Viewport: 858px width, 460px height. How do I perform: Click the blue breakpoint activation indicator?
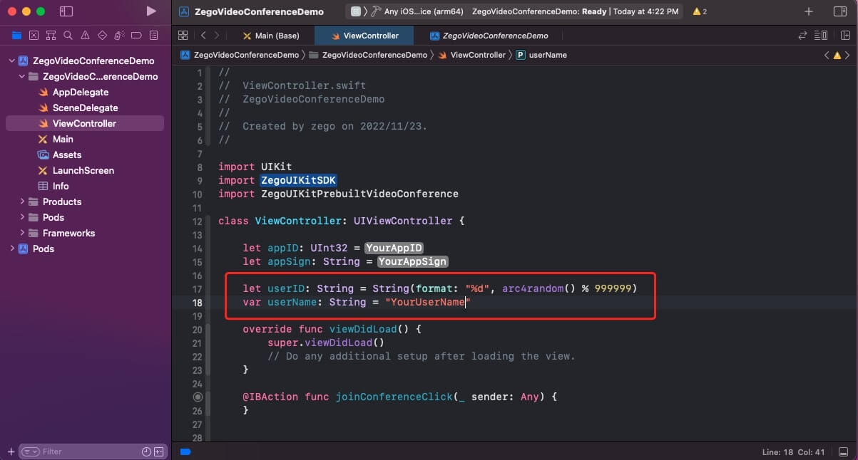185,451
